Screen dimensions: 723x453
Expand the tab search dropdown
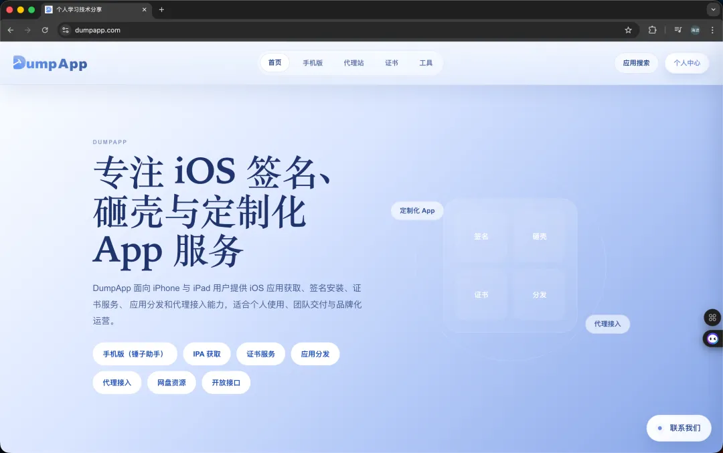(x=713, y=9)
